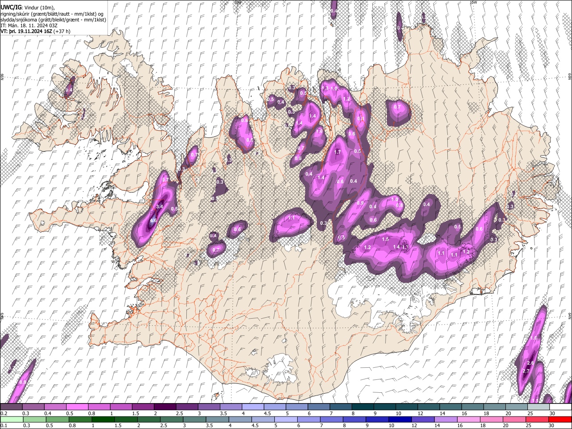The height and width of the screenshot is (429, 572).
Task: Pick rain scale swatch between 0.1 and 0.3
Action: (x=12, y=419)
